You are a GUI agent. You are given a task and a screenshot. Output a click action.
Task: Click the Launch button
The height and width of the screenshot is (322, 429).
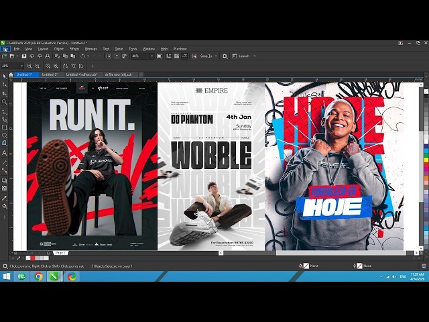pos(241,56)
